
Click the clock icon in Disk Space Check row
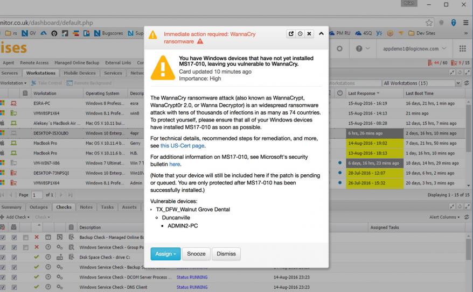[48, 257]
